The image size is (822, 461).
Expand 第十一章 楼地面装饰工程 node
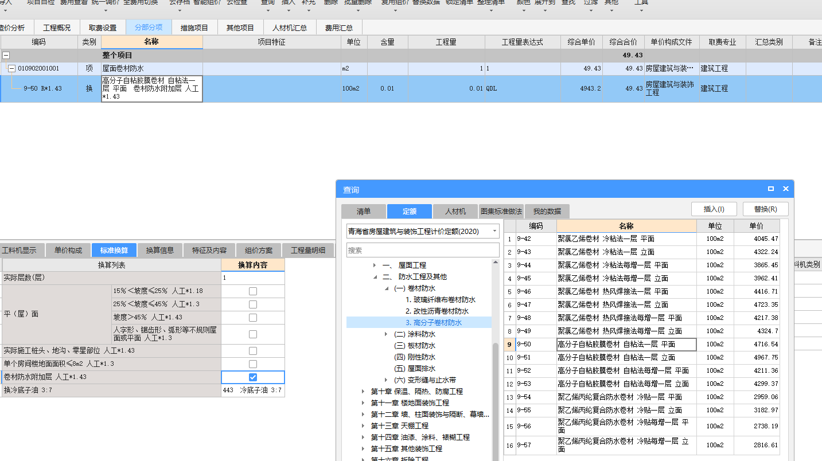point(363,403)
